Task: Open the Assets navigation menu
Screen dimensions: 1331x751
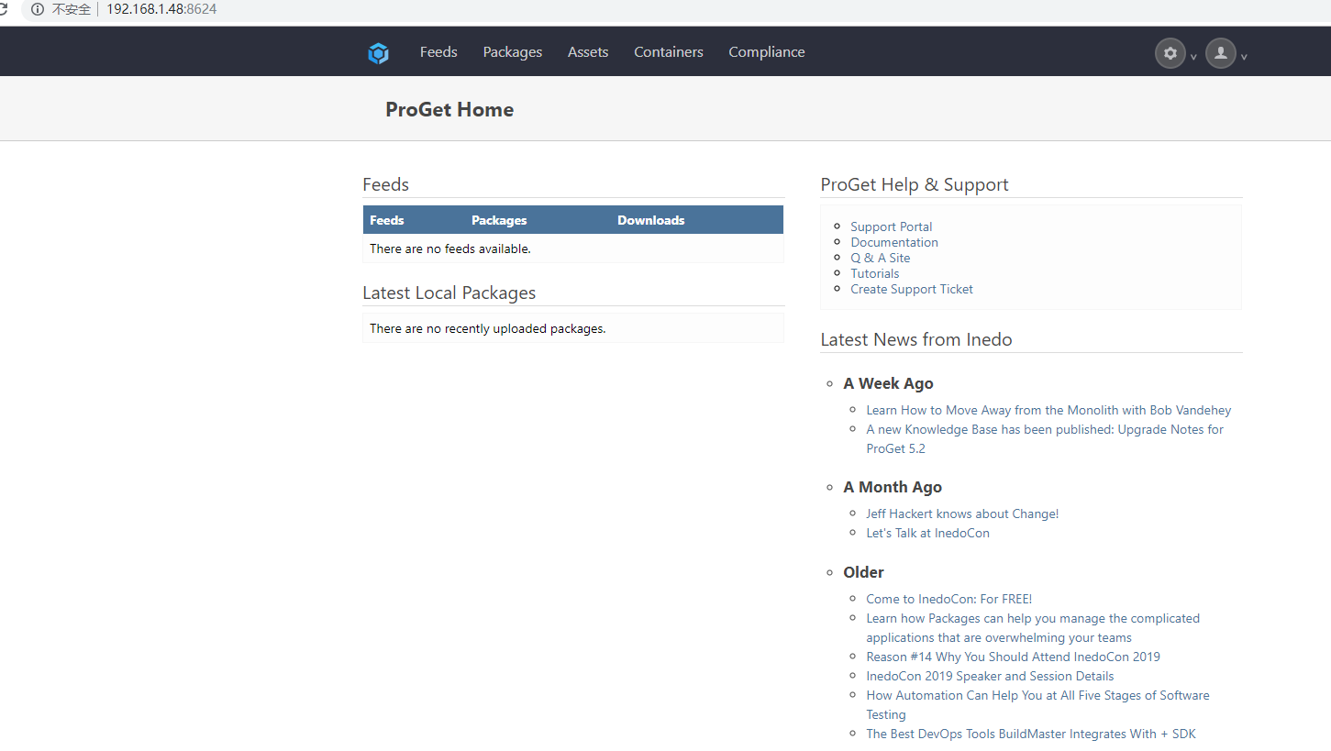Action: tap(588, 52)
